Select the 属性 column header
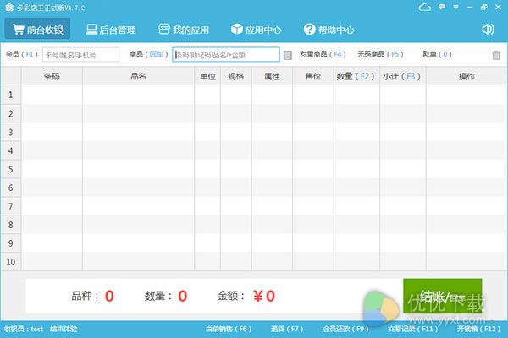508x338 pixels. [x=272, y=76]
